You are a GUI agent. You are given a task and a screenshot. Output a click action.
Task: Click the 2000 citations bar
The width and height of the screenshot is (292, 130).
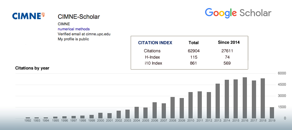[x=100, y=116]
